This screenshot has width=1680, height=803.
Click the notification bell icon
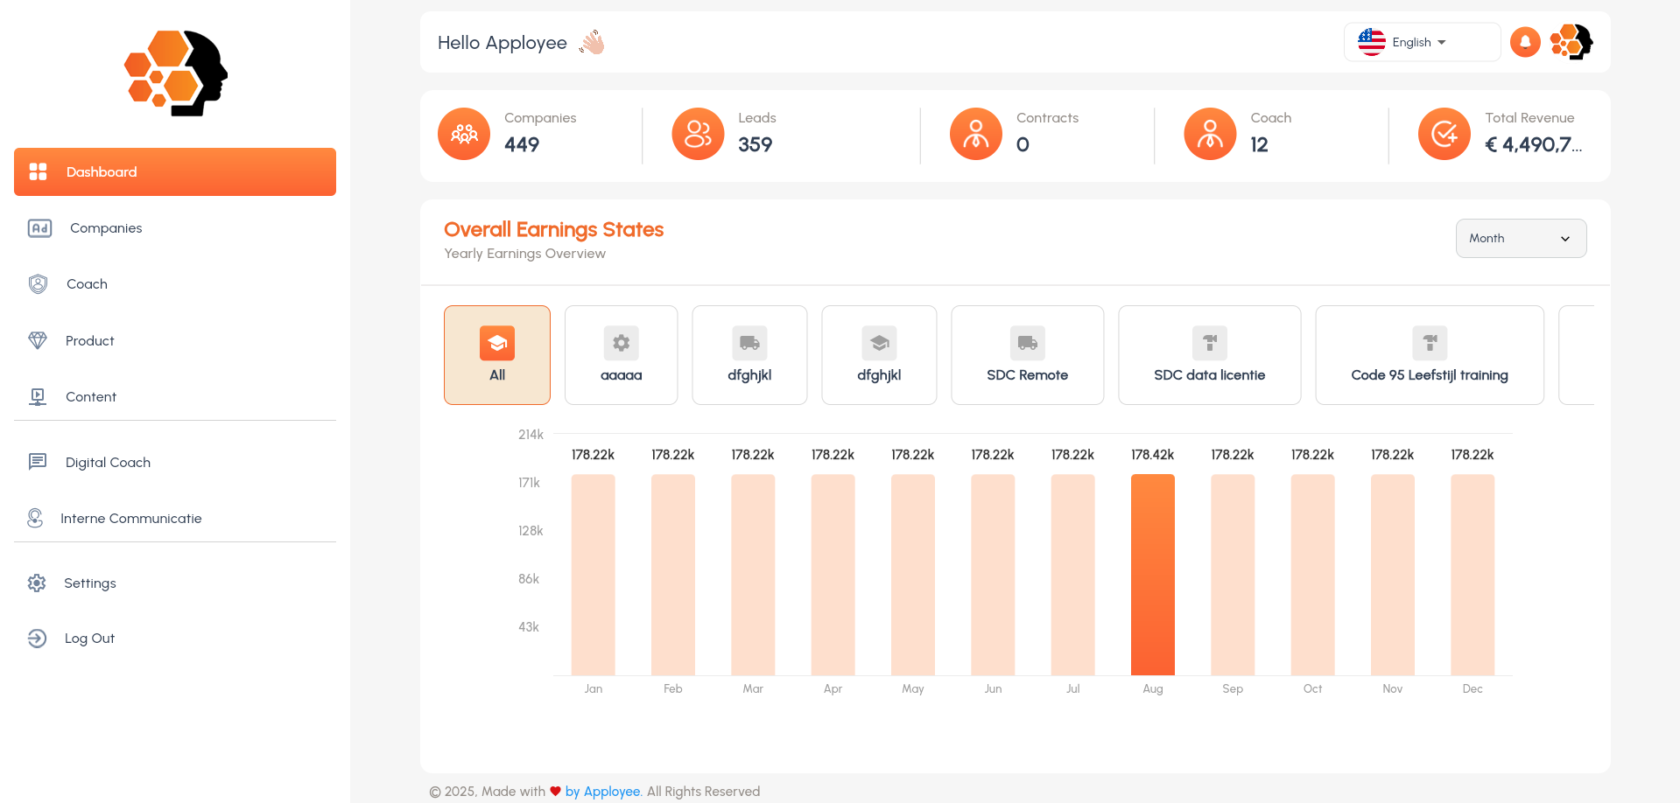click(x=1525, y=42)
